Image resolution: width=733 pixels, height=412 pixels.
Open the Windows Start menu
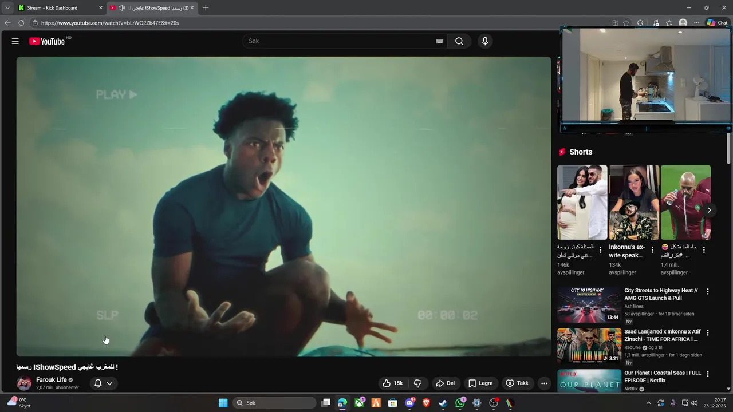tap(223, 403)
